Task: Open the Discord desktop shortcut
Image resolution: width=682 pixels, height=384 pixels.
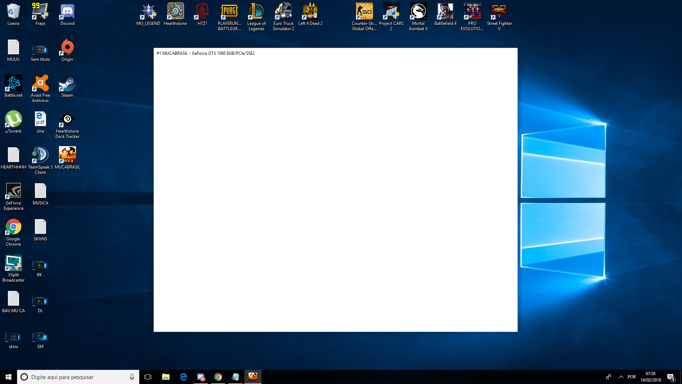Action: point(67,15)
